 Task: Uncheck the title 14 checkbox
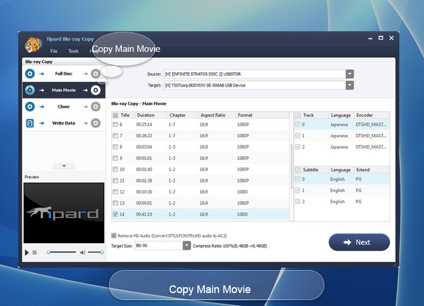(x=115, y=214)
